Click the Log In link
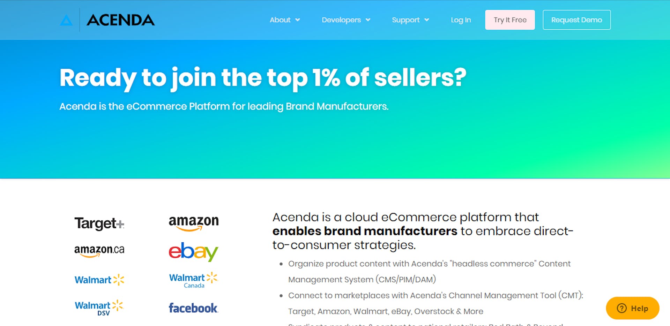The width and height of the screenshot is (670, 326). pyautogui.click(x=461, y=20)
